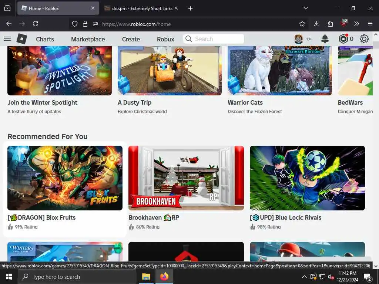Image resolution: width=379 pixels, height=284 pixels.
Task: Click muted volume tray icon
Action: click(331, 277)
